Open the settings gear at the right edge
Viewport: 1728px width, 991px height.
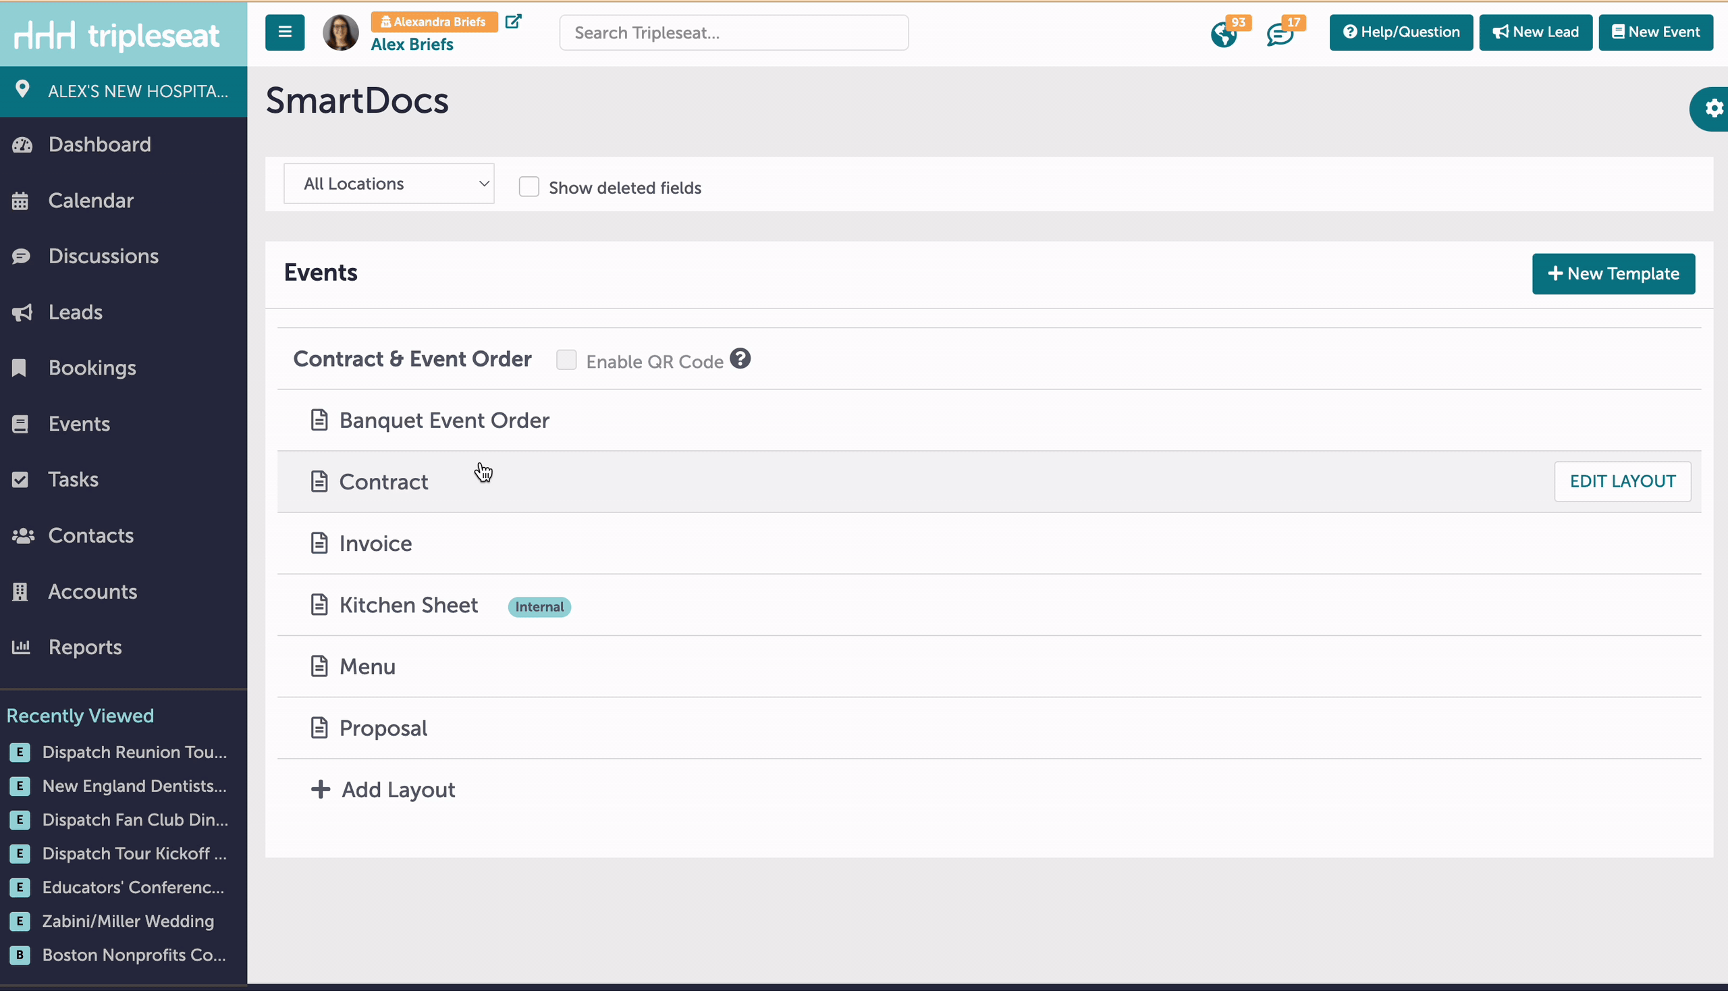(1714, 108)
